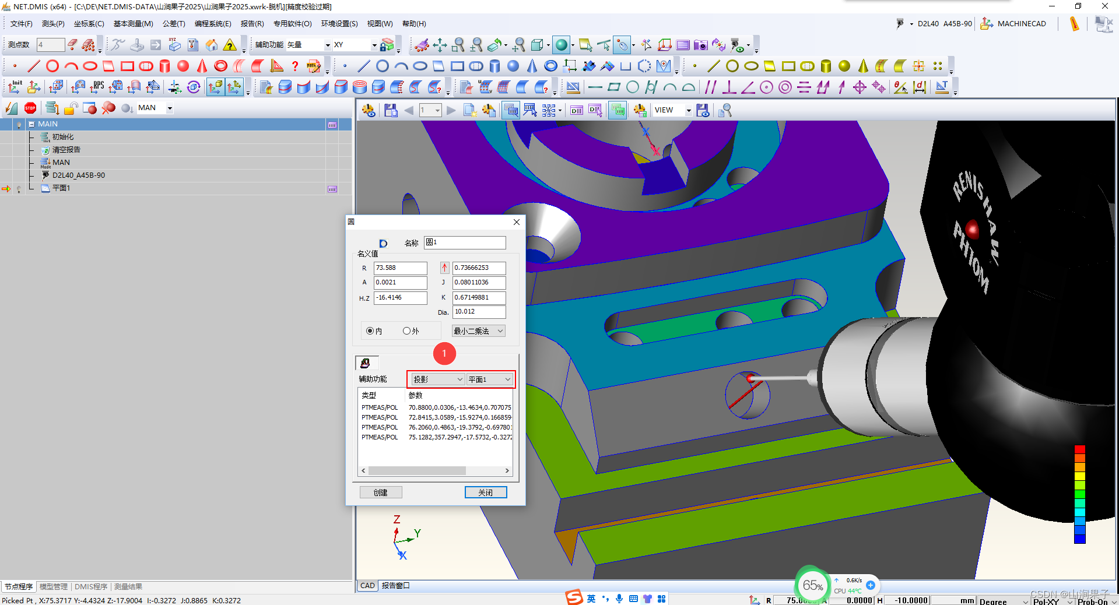Click the 名称 name input field
This screenshot has width=1119, height=605.
tap(465, 242)
